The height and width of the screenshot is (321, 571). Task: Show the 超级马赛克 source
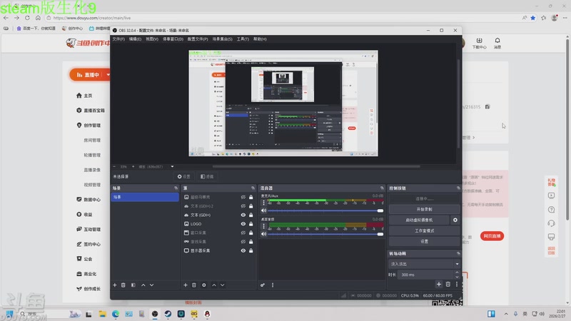point(243,197)
